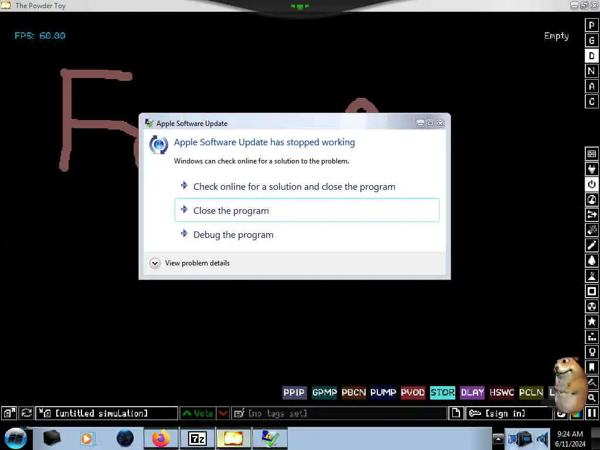Click the [no tags set] field

coord(339,413)
